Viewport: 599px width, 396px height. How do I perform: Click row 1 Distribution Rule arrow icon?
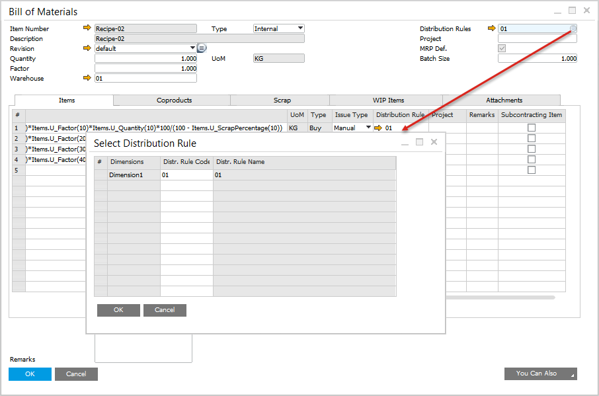(x=378, y=128)
